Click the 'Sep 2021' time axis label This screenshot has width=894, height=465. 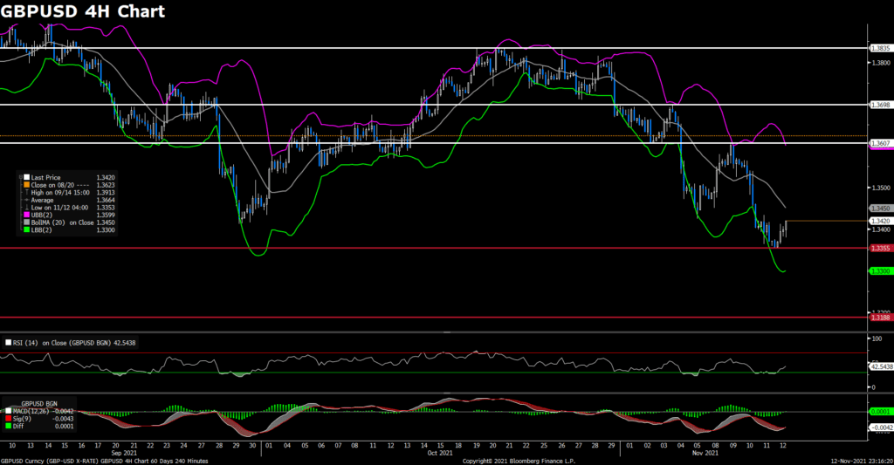coord(124,453)
